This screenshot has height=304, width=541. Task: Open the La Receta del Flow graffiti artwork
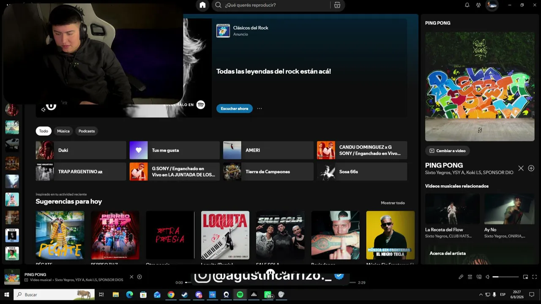tap(480, 87)
